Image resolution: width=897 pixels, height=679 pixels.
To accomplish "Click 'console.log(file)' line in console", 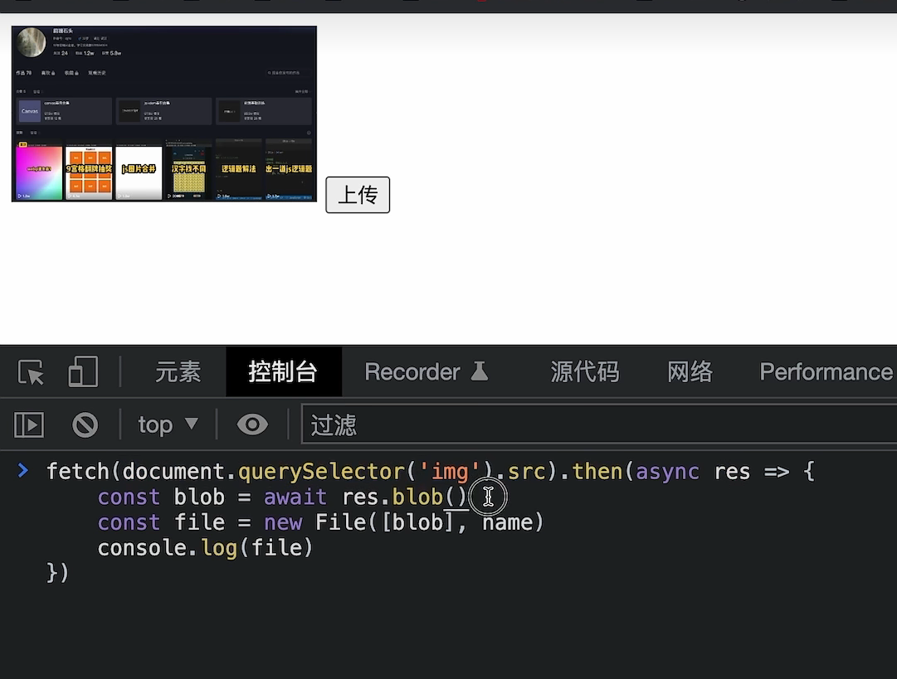I will click(205, 548).
